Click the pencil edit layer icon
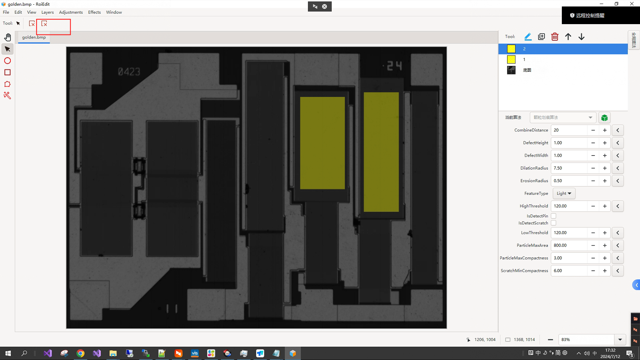The height and width of the screenshot is (360, 640). point(528,37)
